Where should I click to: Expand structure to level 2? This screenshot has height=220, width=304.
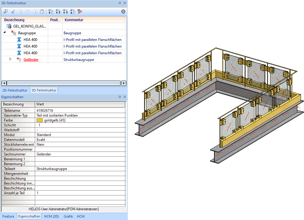pos(58,12)
